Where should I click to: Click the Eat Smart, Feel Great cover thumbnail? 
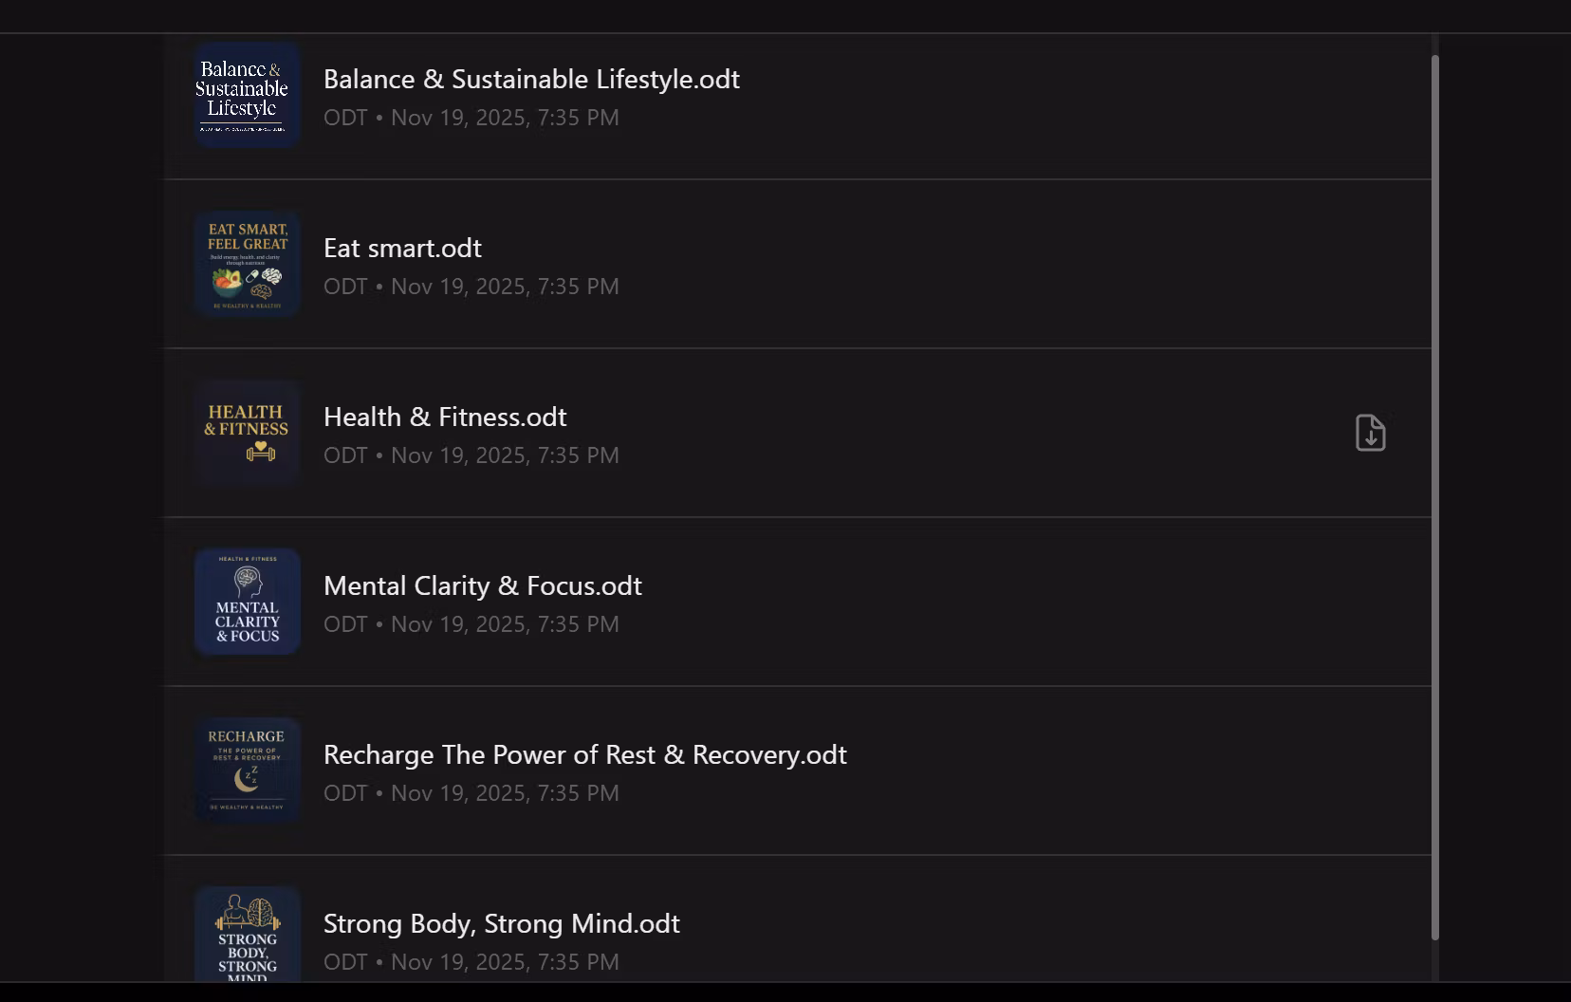click(x=247, y=264)
